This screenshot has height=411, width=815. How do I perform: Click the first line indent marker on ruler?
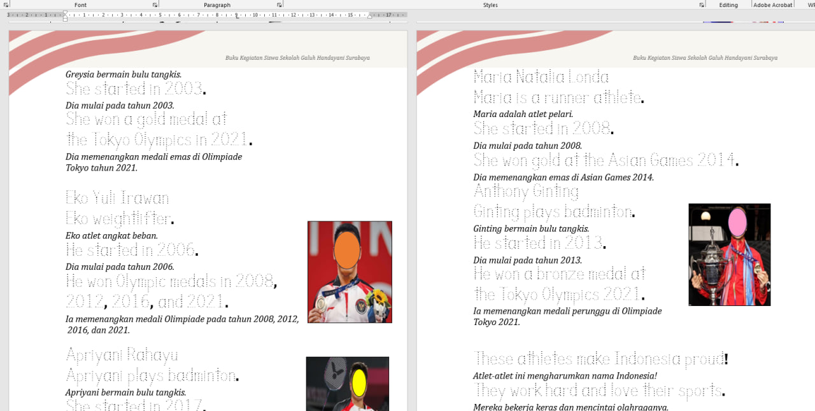(x=65, y=13)
